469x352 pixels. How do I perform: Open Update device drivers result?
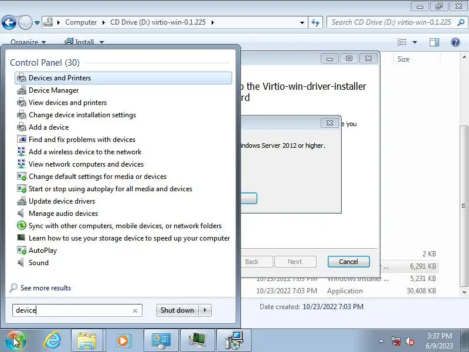(x=62, y=201)
